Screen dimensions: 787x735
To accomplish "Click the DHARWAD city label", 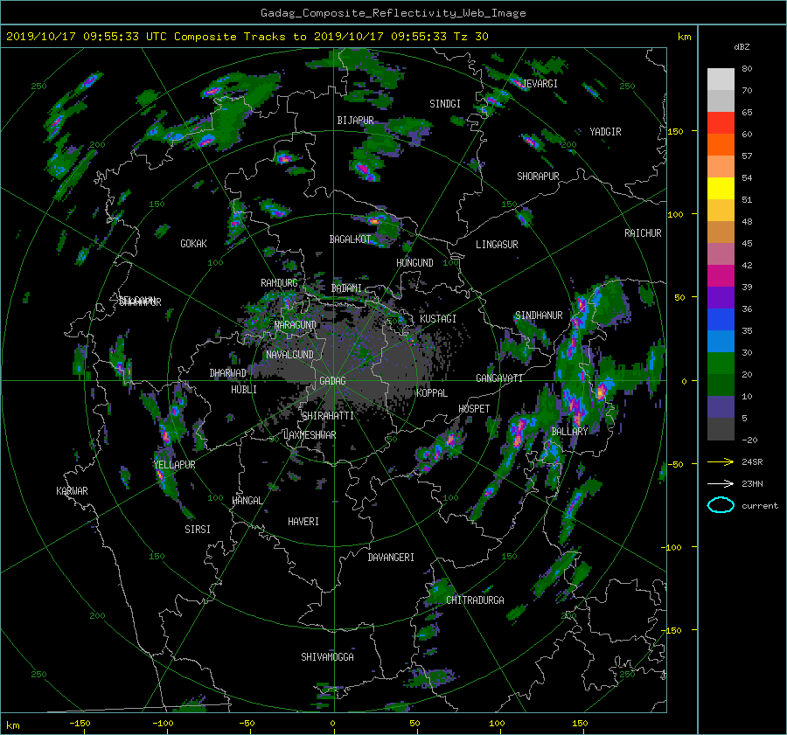I will (x=228, y=373).
